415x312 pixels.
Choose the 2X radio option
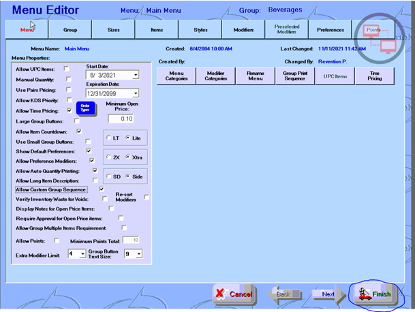click(108, 157)
